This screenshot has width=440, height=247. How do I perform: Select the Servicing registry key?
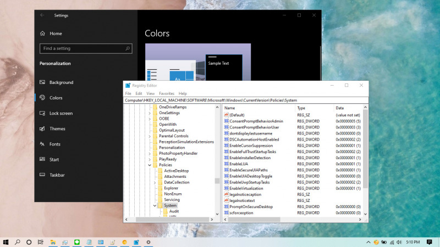coord(172,200)
